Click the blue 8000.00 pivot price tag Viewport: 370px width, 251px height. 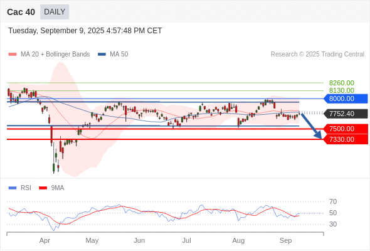click(346, 99)
